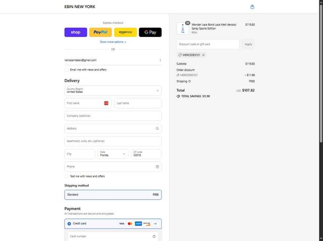
Task: Click the American Express logo
Action: coord(138,224)
